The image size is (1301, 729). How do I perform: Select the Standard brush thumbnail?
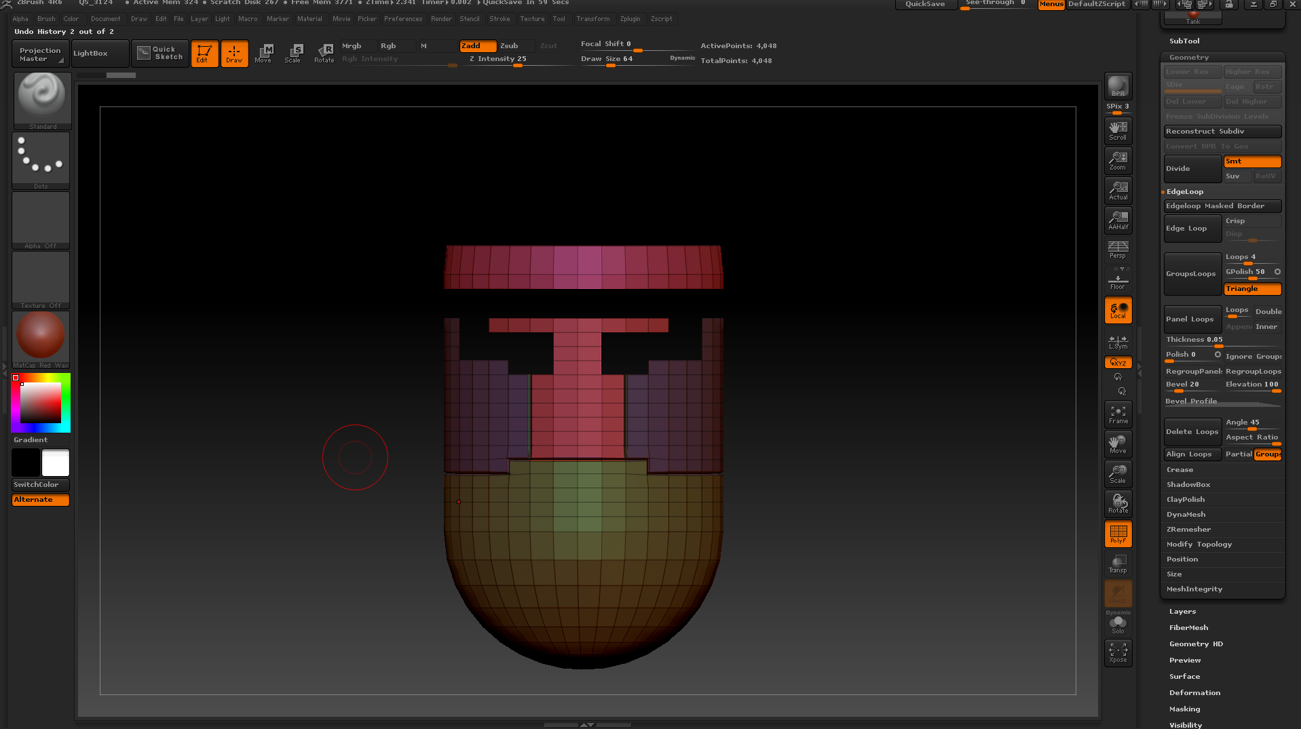[x=42, y=100]
